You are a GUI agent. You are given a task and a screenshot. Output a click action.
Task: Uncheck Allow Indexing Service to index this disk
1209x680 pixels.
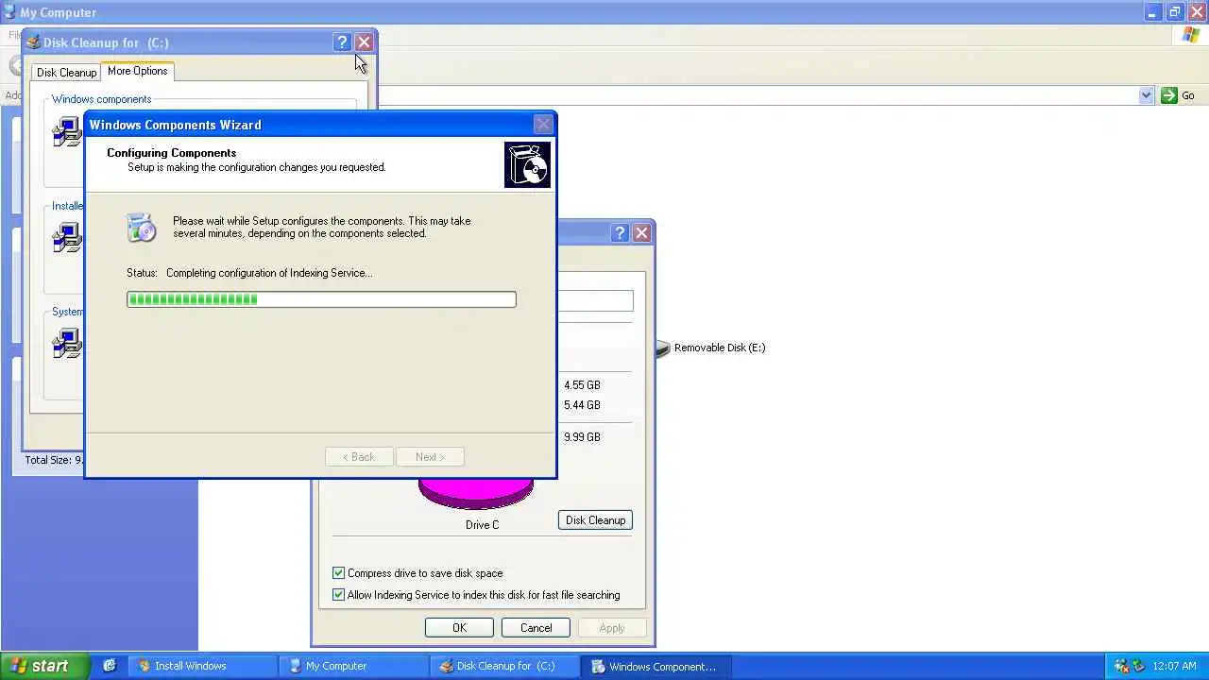(338, 595)
